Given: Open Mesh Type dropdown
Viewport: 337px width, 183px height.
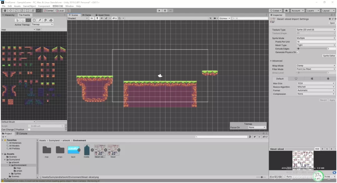Looking at the screenshot, I should (x=316, y=45).
